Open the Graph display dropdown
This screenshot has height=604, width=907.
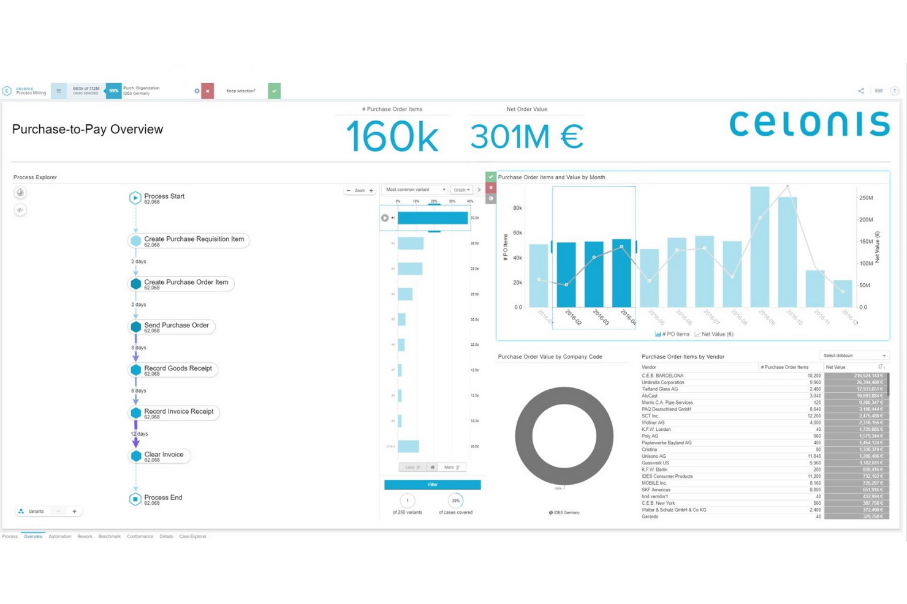coord(461,189)
